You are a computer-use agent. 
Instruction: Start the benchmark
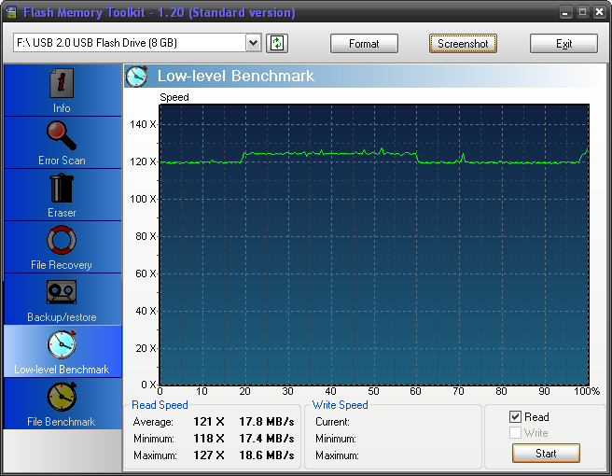click(x=546, y=454)
